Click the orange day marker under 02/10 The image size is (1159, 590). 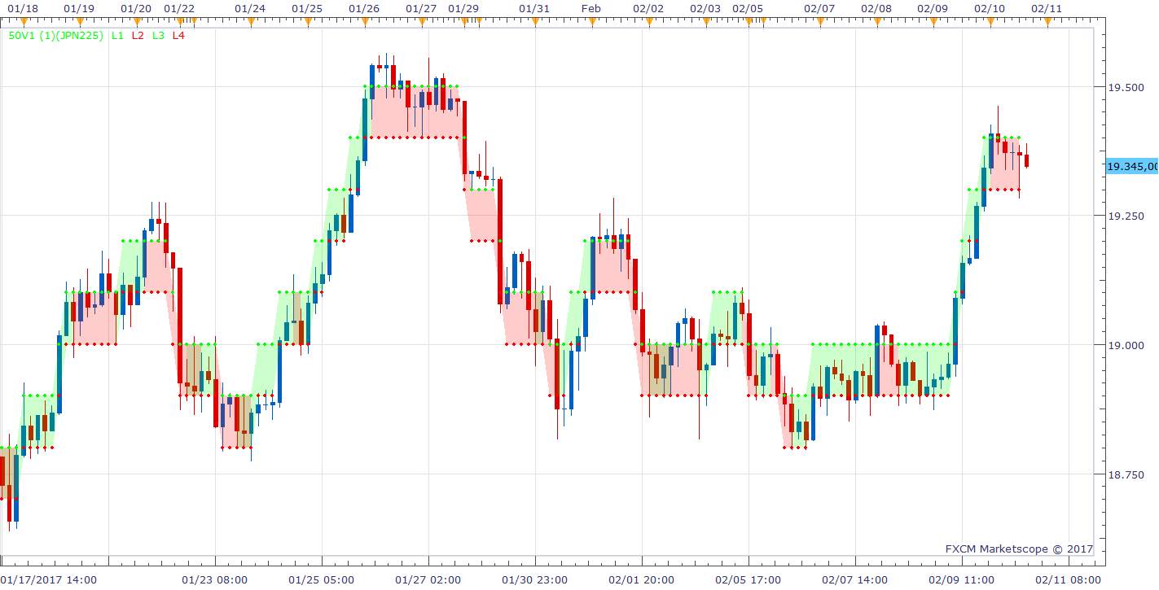pyautogui.click(x=990, y=23)
